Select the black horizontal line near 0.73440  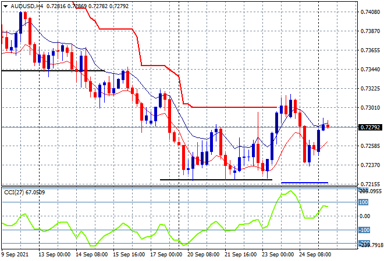coord(53,71)
